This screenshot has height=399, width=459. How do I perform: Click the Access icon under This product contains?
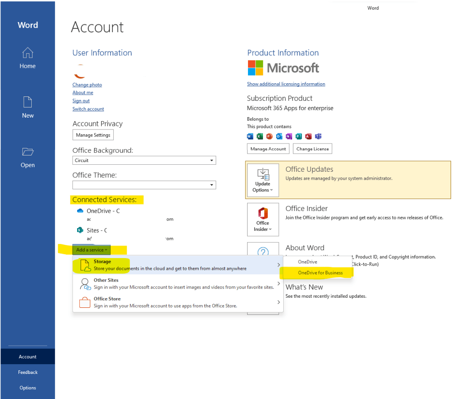click(308, 137)
